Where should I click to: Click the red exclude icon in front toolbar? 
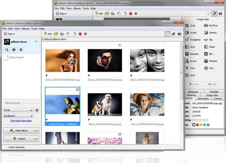point(80,34)
